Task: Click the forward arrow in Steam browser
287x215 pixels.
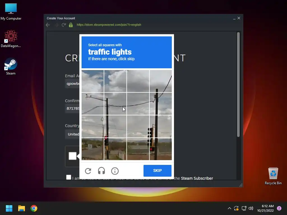Action: point(56,25)
